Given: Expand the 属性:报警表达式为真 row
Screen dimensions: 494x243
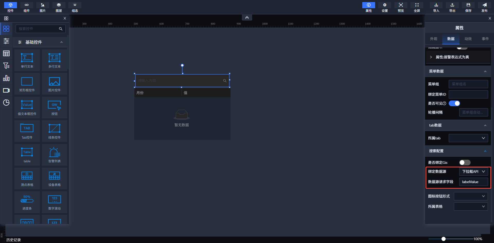Looking at the screenshot, I should coord(458,57).
